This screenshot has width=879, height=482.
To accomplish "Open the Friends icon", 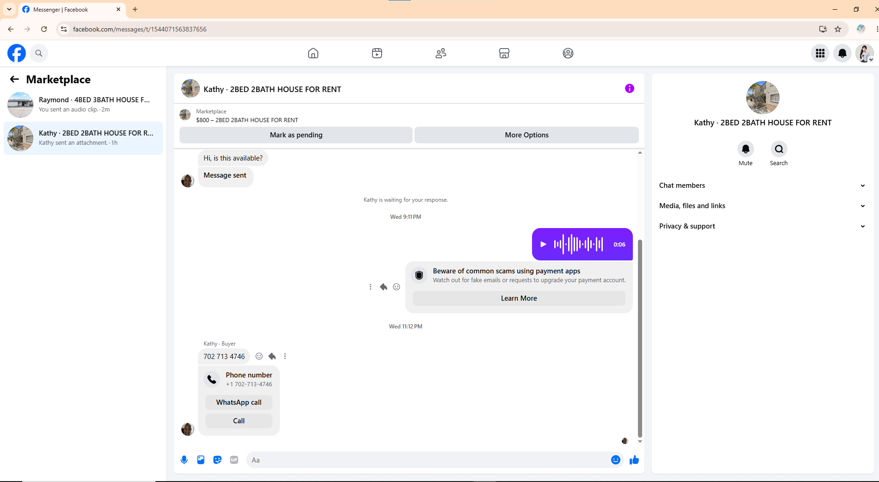I will point(441,53).
